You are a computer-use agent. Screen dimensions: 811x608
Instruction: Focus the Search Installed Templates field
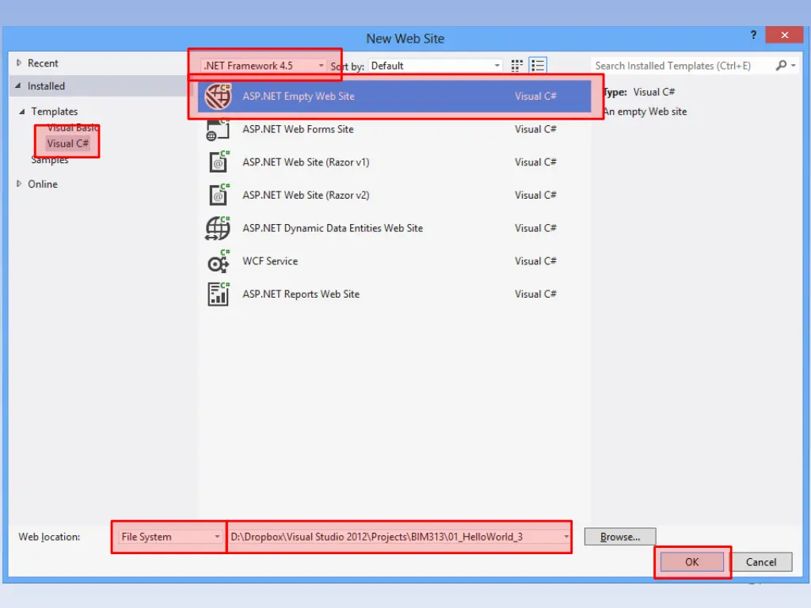point(683,66)
